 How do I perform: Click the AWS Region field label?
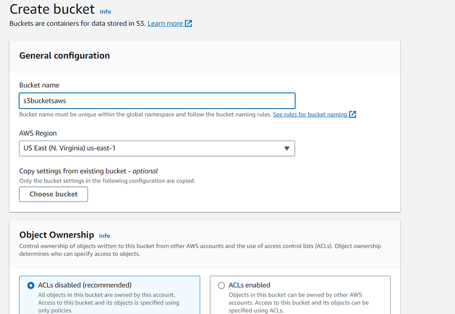(38, 133)
